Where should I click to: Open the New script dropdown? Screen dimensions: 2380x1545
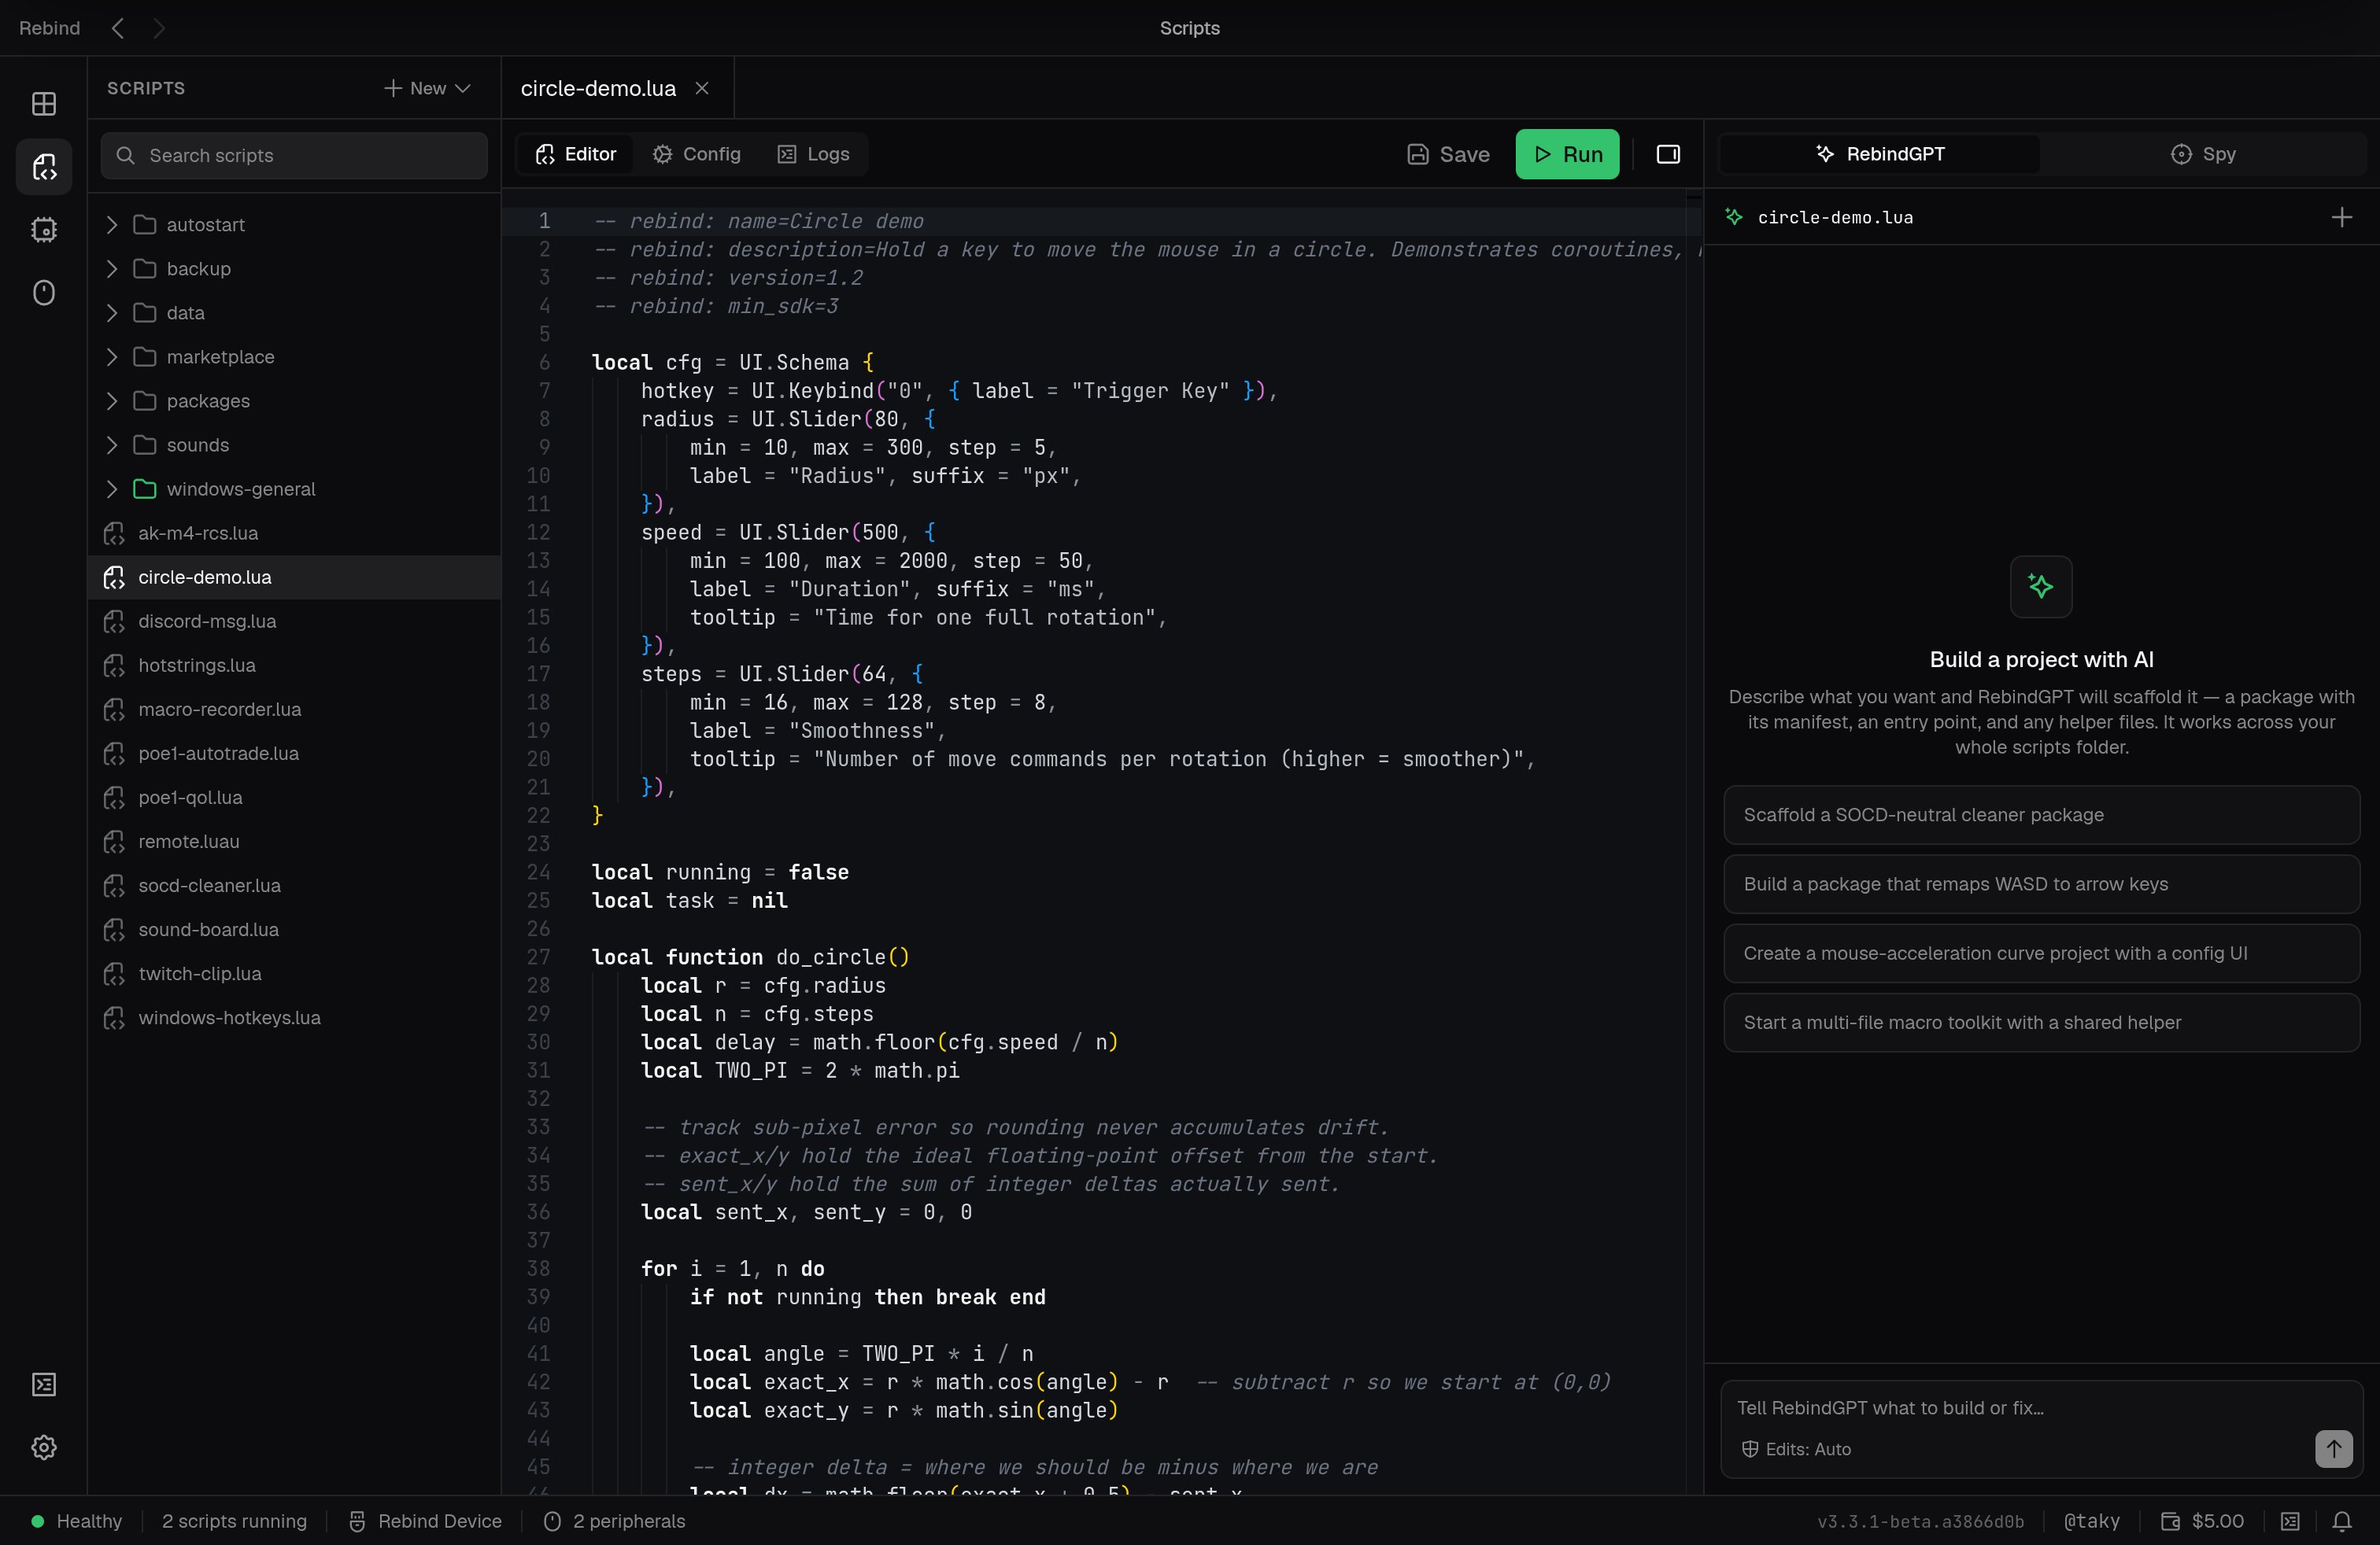pyautogui.click(x=427, y=88)
